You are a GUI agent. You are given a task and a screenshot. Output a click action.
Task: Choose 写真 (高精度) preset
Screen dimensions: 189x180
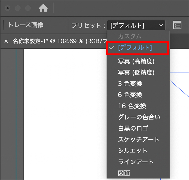pyautogui.click(x=136, y=61)
